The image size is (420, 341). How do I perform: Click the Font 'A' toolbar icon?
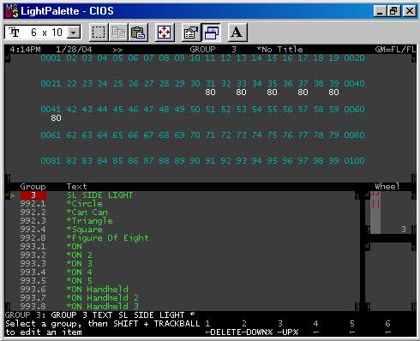[x=237, y=33]
